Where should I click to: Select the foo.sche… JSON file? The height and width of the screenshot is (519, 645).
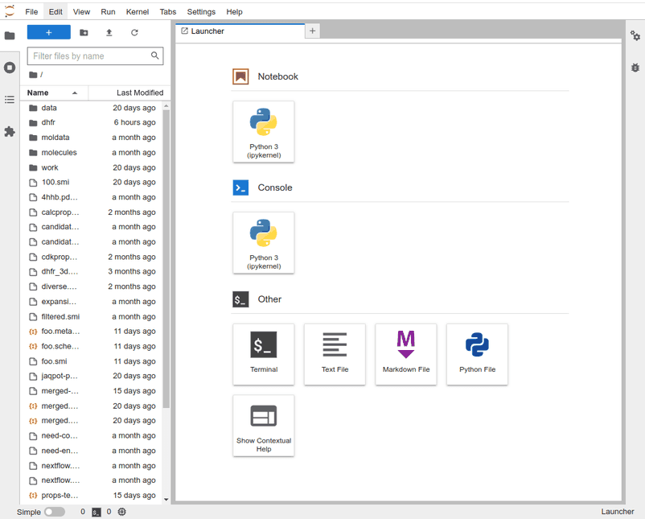(92, 346)
